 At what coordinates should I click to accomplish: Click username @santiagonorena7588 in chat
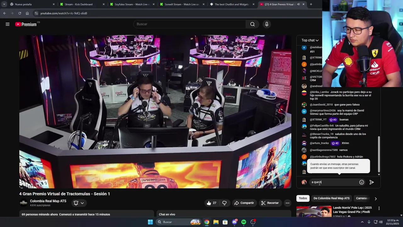click(x=324, y=150)
